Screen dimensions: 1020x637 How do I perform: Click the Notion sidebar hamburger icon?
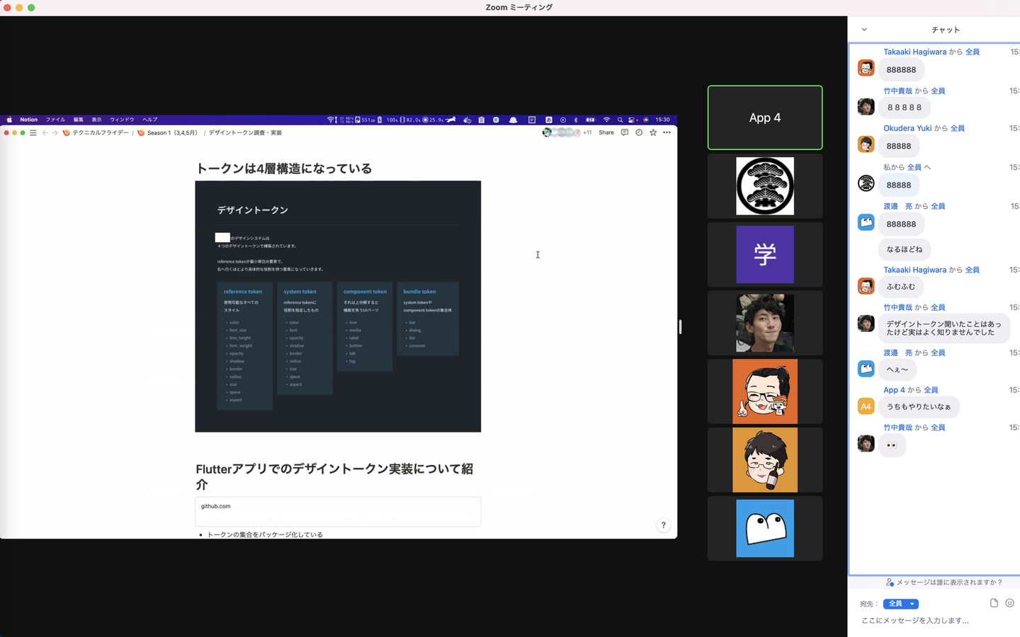click(33, 132)
